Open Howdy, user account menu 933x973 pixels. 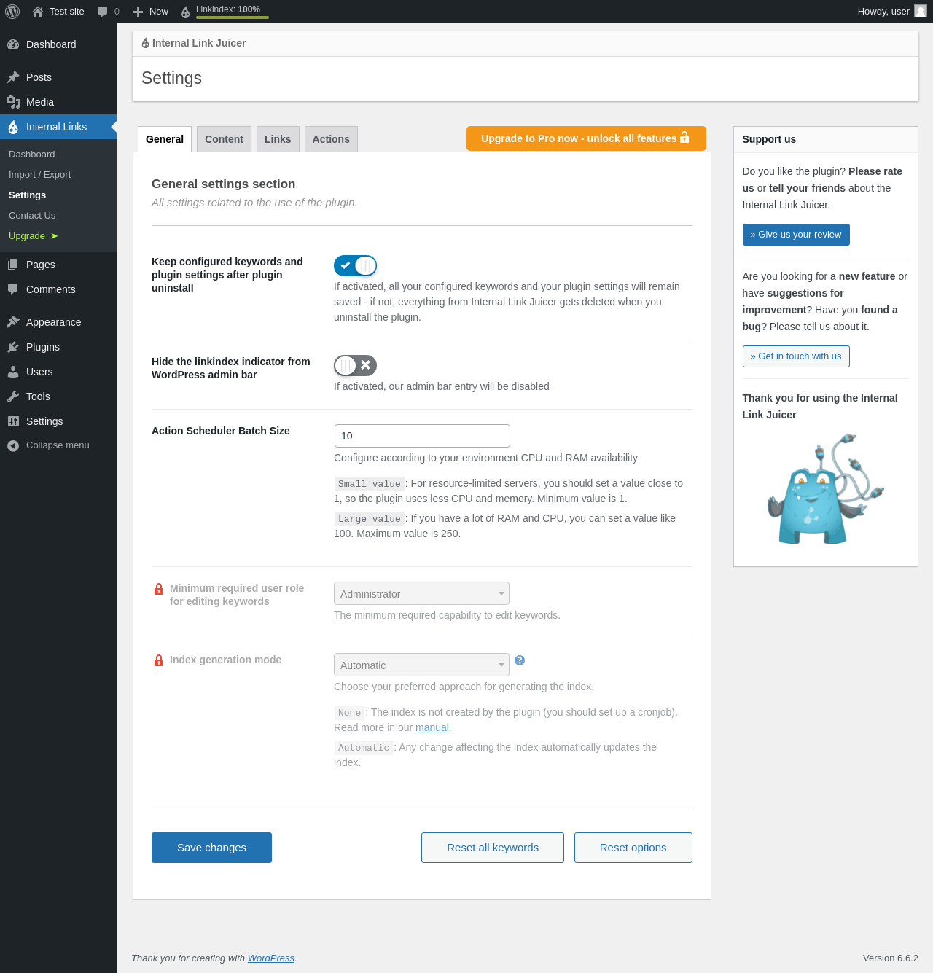(891, 12)
